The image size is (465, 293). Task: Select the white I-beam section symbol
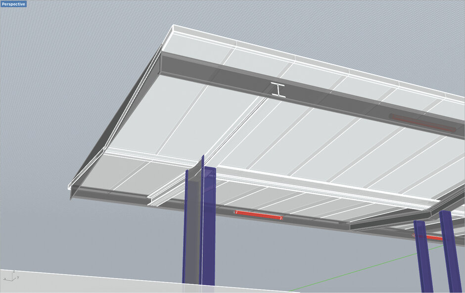click(x=279, y=89)
